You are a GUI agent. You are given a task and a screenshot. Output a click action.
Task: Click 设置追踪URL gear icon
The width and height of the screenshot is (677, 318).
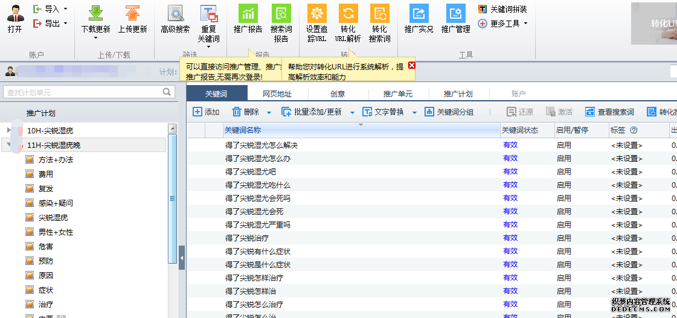[316, 14]
